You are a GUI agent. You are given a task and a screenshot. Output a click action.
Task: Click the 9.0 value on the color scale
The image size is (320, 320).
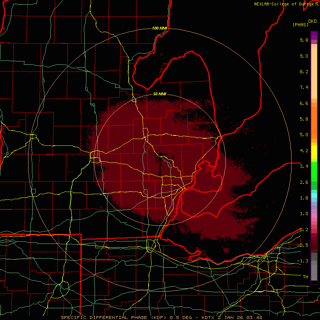point(304,56)
